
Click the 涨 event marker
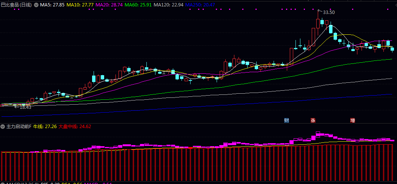tap(313, 120)
